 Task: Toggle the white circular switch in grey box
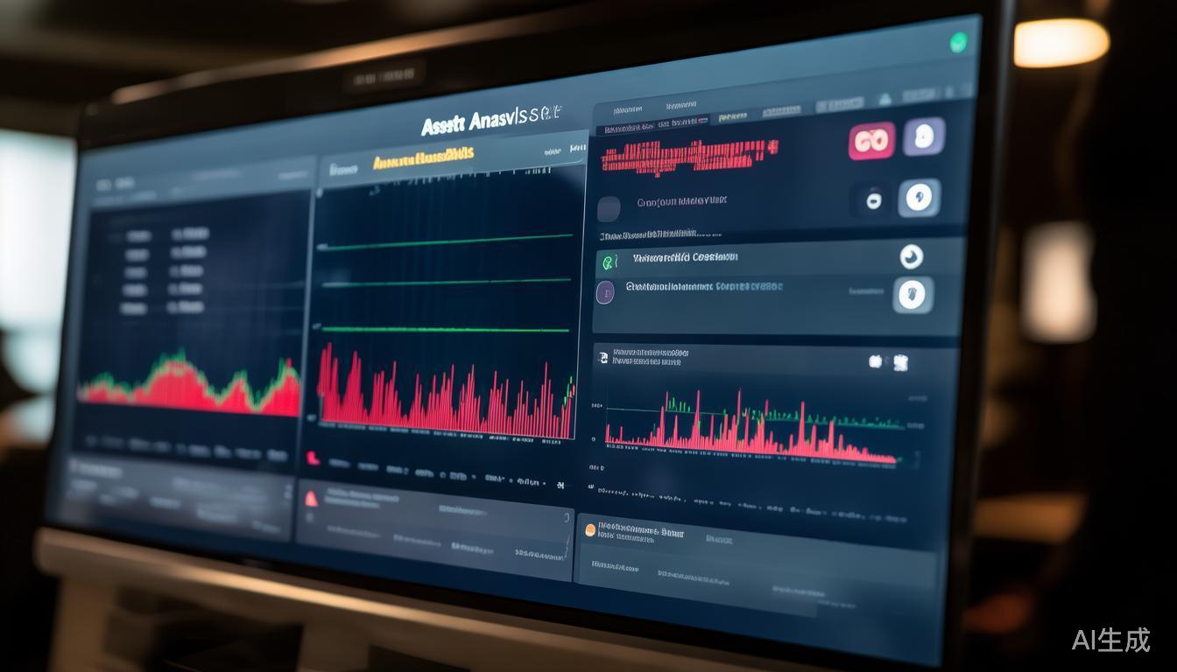(x=920, y=197)
